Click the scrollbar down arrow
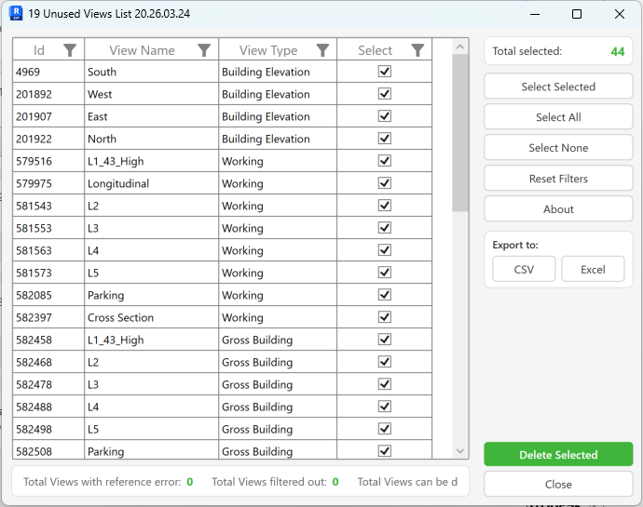This screenshot has height=507, width=643. [x=460, y=450]
